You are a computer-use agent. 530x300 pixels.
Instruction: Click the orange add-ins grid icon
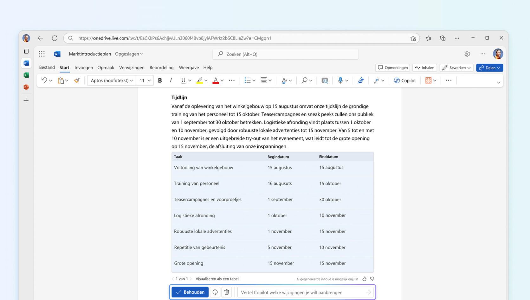point(428,80)
